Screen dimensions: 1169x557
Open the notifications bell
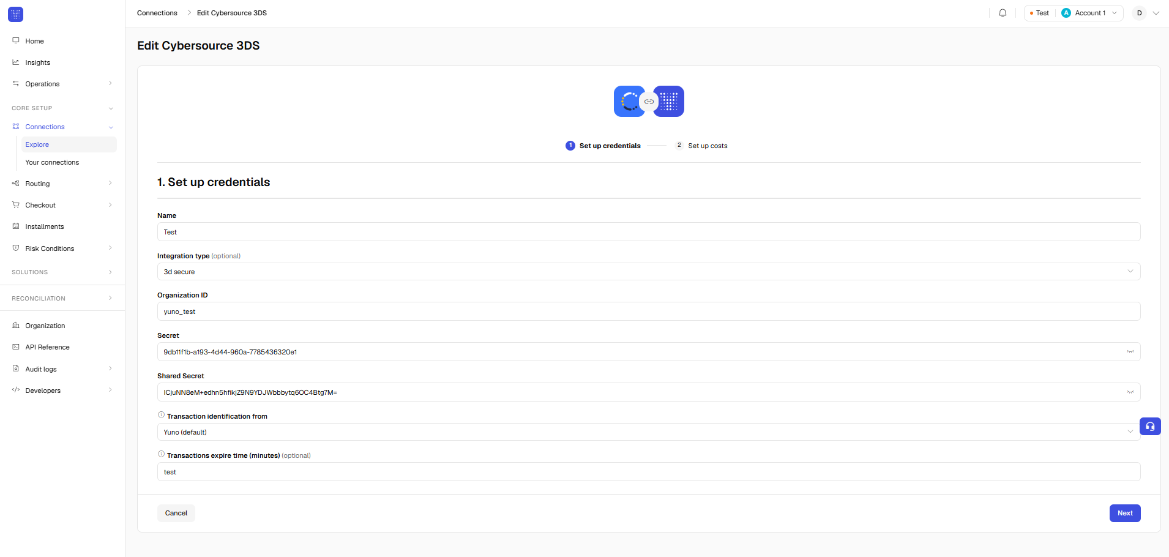click(x=1003, y=13)
